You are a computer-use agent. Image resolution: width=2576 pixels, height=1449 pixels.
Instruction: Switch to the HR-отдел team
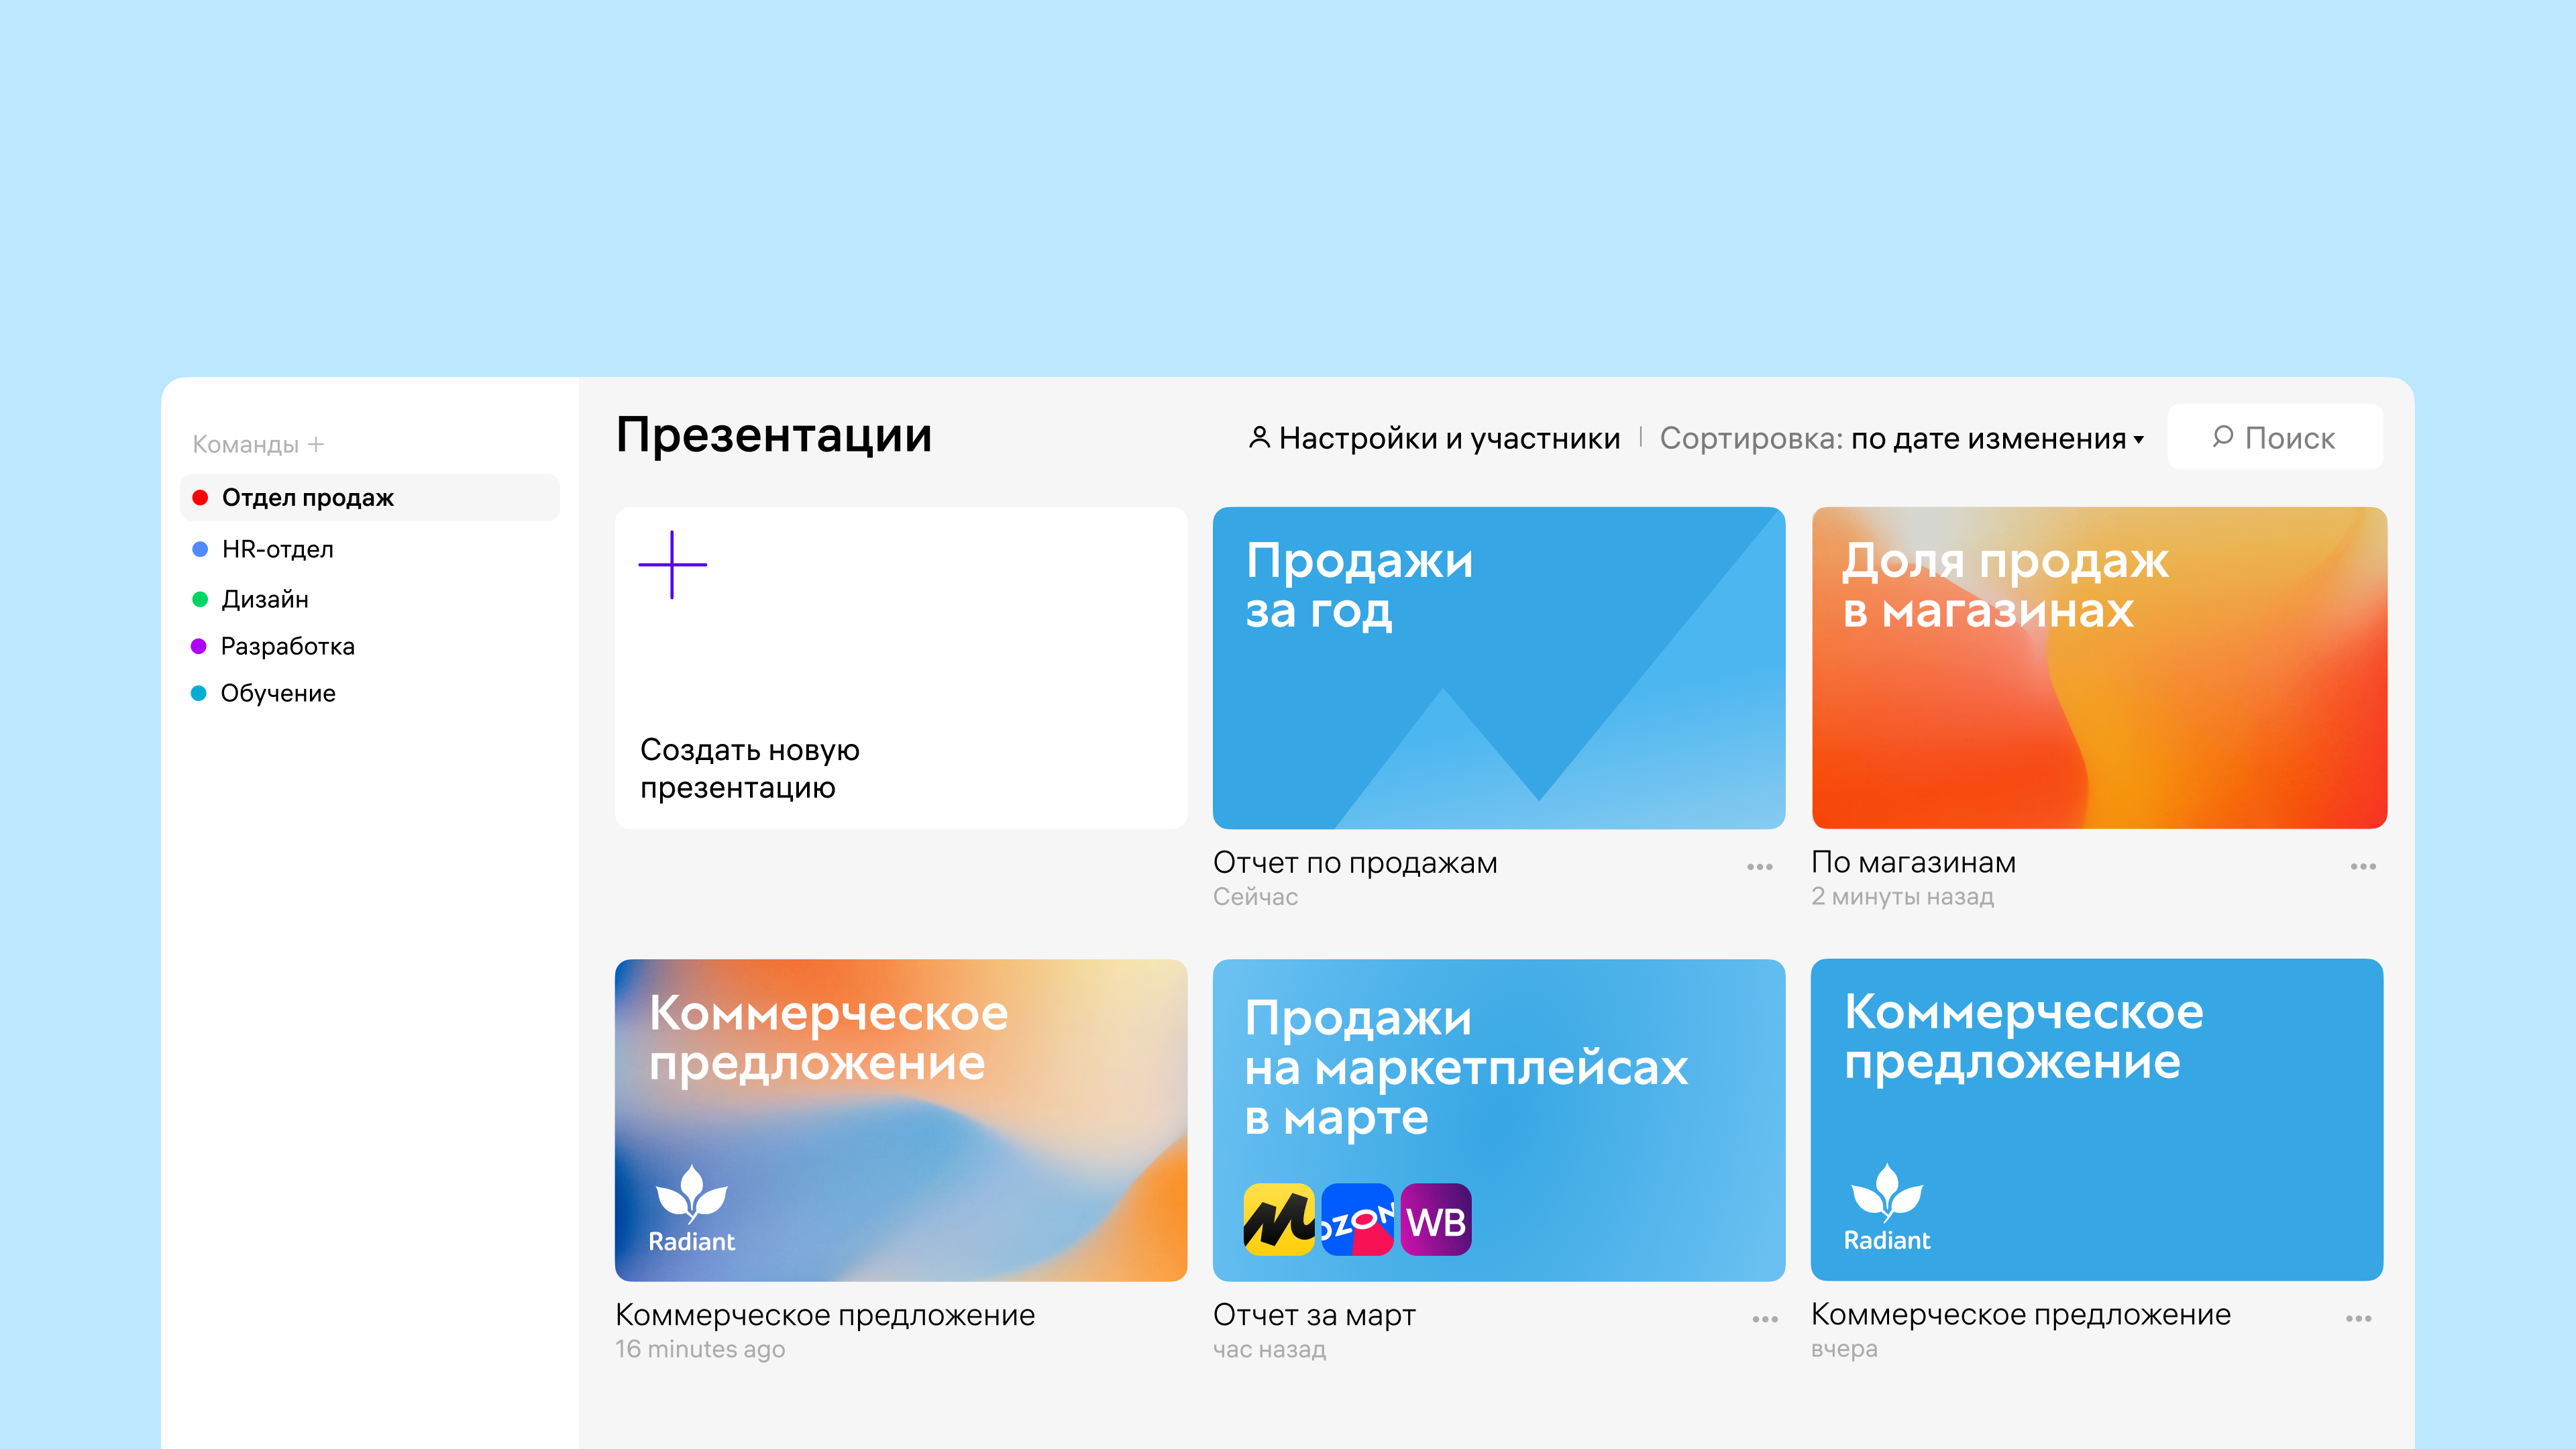click(x=277, y=549)
